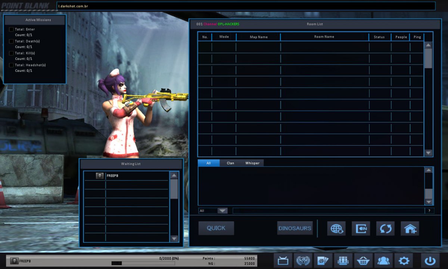The image size is (448, 269).
Task: Click the enter room door icon
Action: pyautogui.click(x=361, y=228)
